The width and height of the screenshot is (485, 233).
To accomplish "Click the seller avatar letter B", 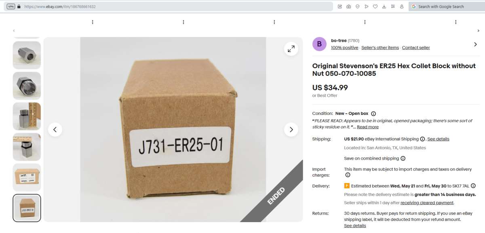I will point(319,44).
